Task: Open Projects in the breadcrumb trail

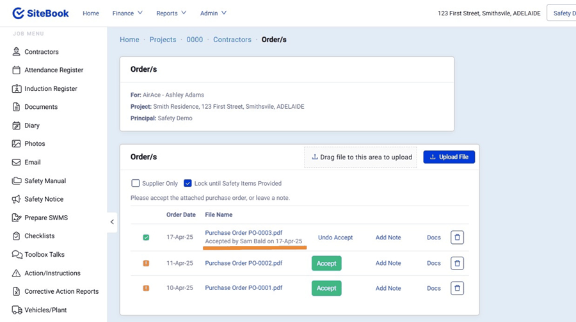Action: click(x=163, y=40)
